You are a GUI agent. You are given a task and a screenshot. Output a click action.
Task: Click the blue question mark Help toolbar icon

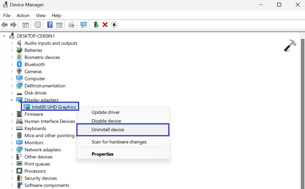pyautogui.click(x=50, y=25)
